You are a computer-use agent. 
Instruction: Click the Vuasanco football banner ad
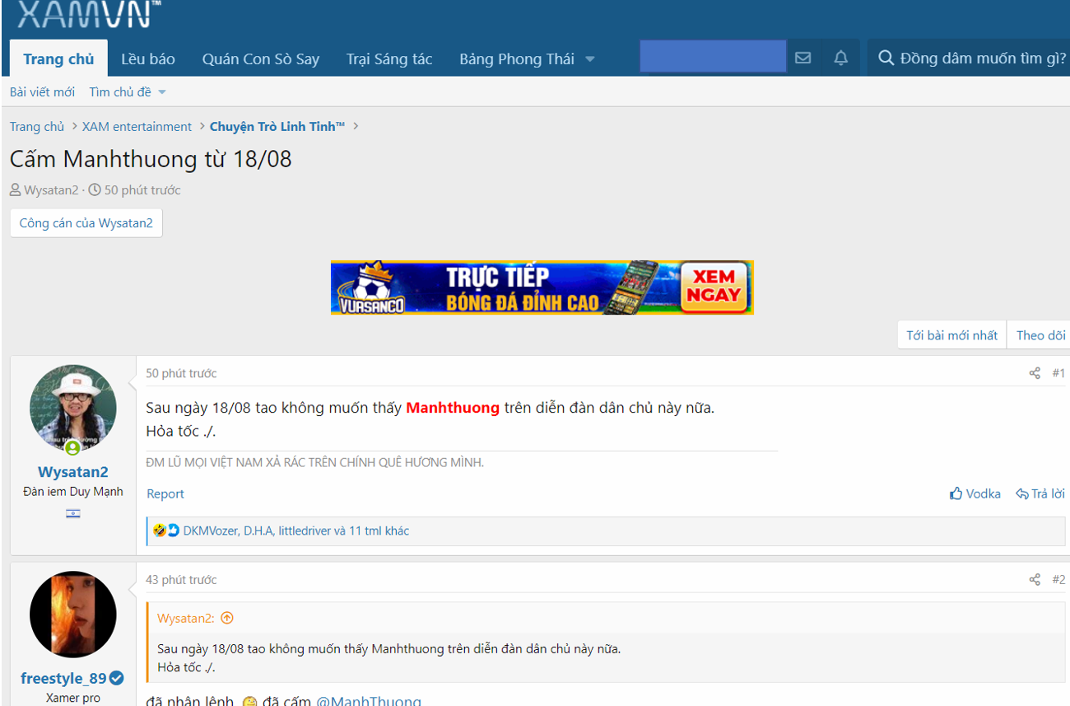(x=542, y=288)
